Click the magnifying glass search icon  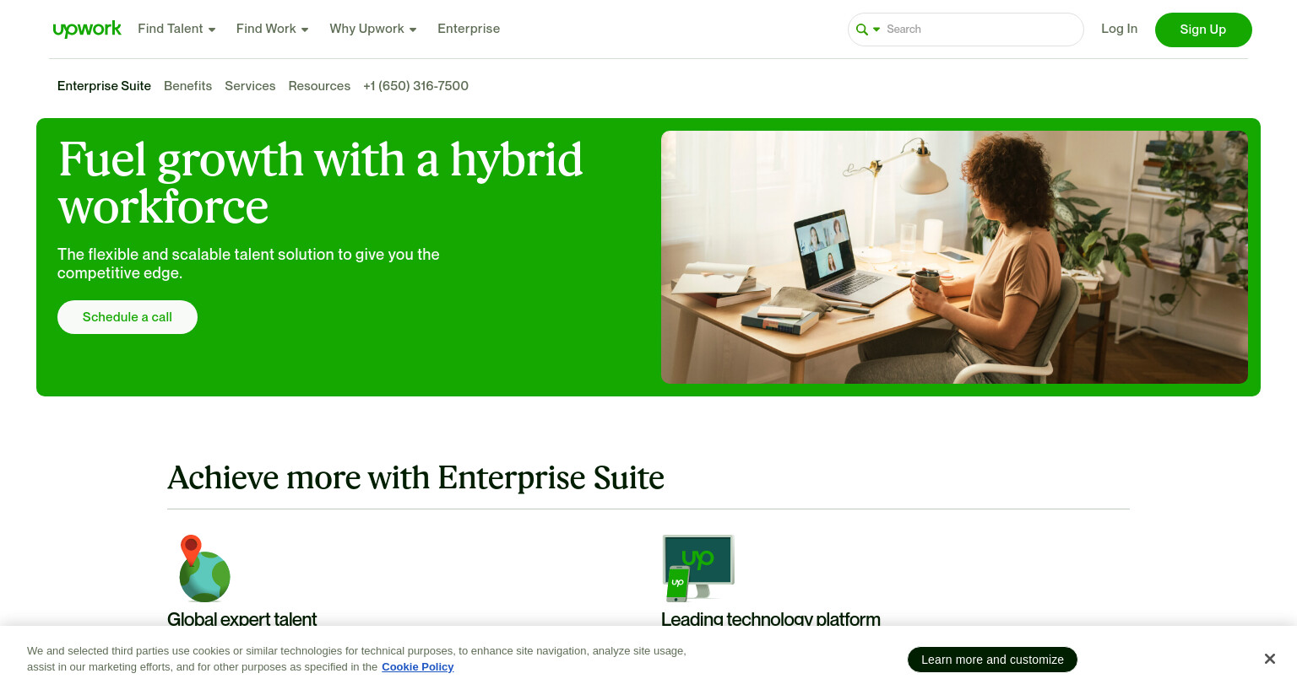tap(861, 30)
